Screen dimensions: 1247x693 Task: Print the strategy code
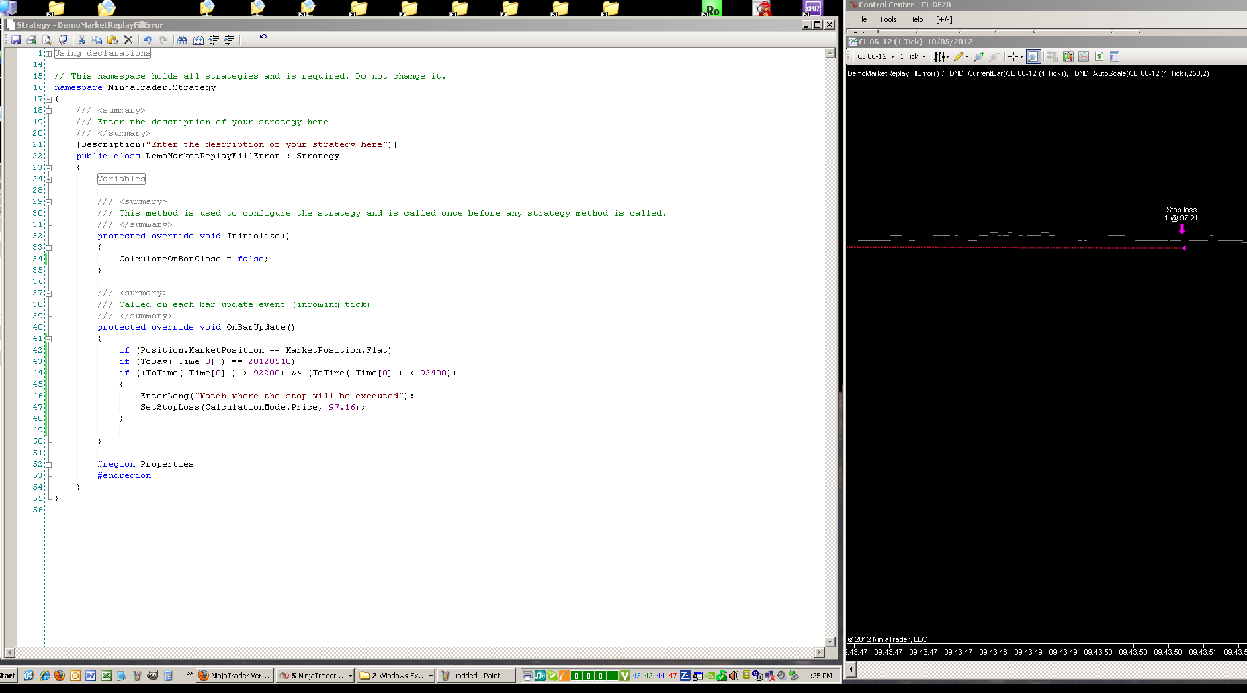pyautogui.click(x=32, y=40)
